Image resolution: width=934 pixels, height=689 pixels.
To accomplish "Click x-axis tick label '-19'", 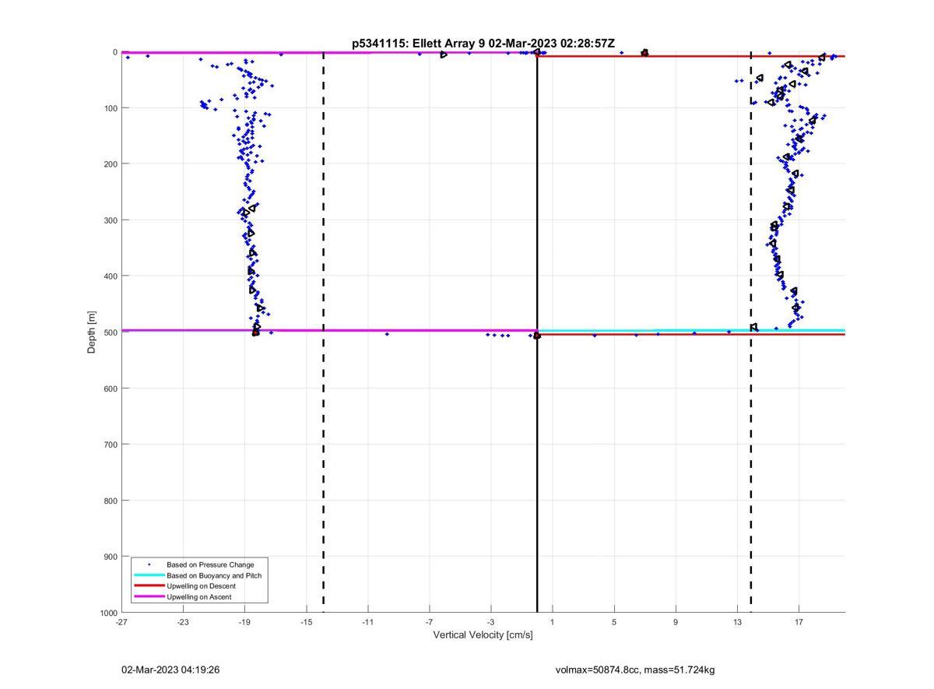I will coord(244,622).
